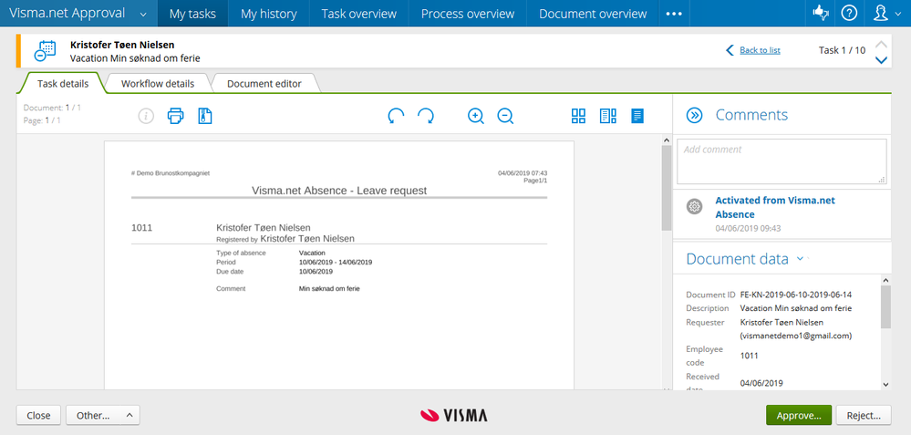Click the Document data panel scrollbar
The width and height of the screenshot is (911, 435).
pyautogui.click(x=885, y=306)
